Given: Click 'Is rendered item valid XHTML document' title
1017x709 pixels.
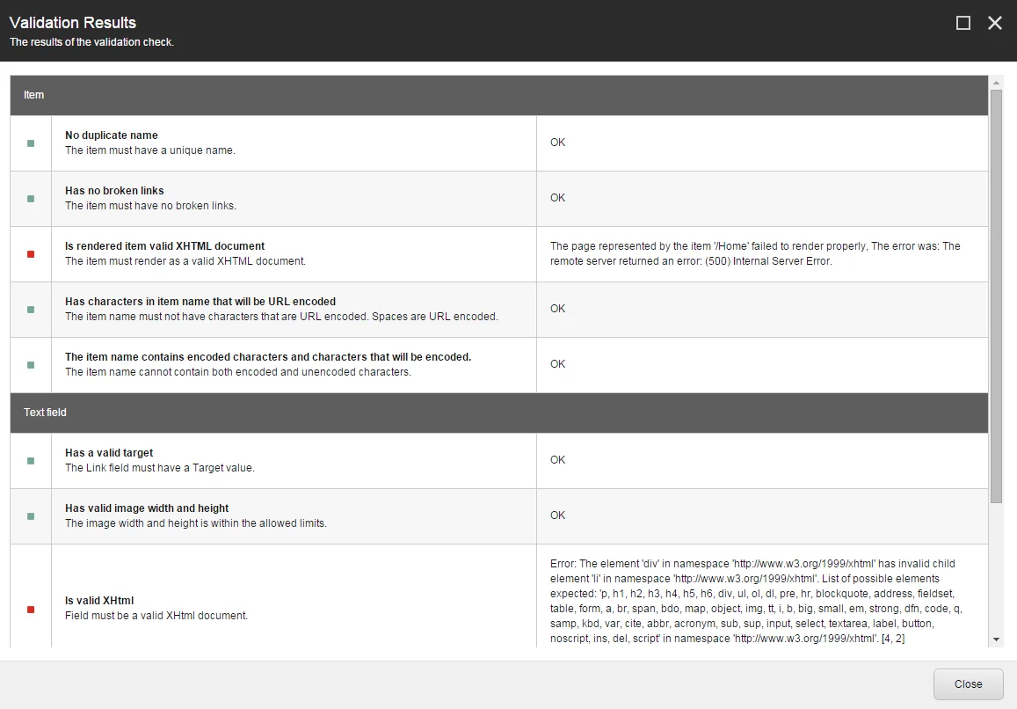Looking at the screenshot, I should 164,246.
